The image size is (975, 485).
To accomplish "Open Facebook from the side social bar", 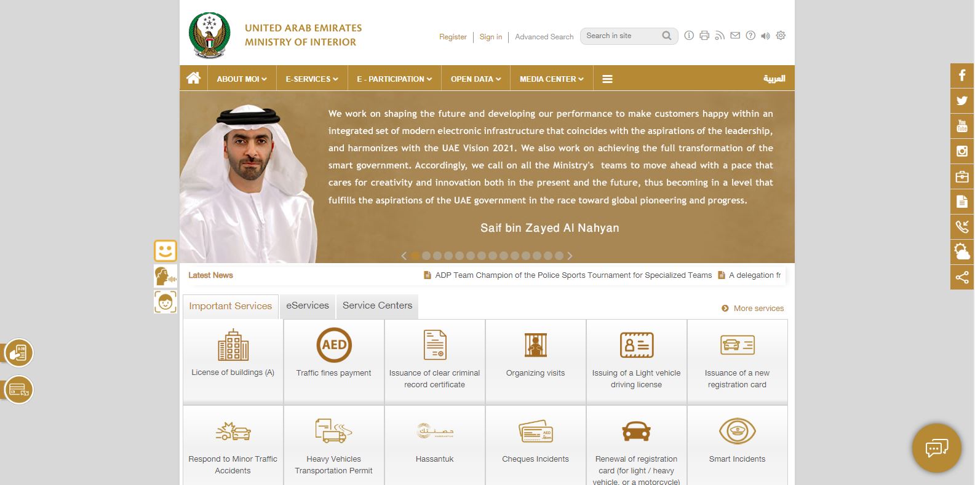I will tap(962, 76).
